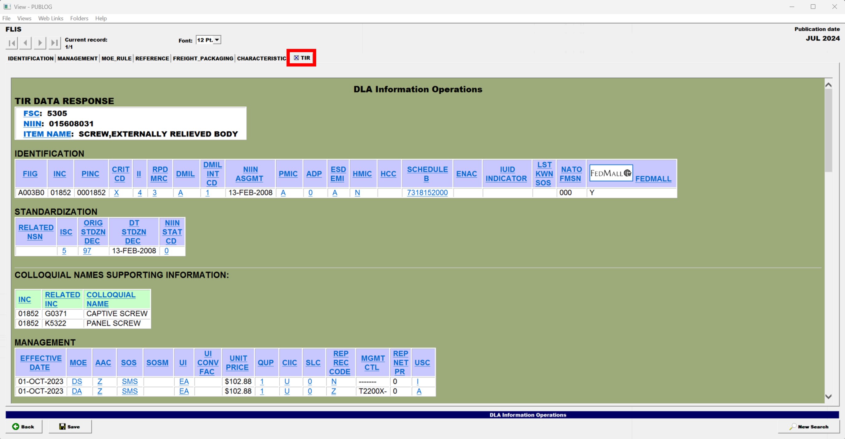Click the ESD EMI header link
845x439 pixels.
pos(338,174)
